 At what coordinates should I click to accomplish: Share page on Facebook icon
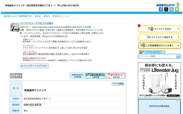click(161, 9)
